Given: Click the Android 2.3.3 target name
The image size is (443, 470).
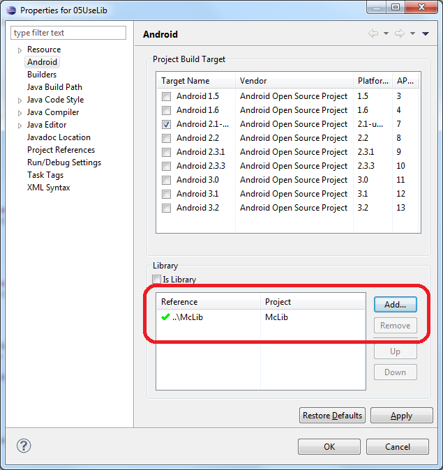Looking at the screenshot, I should [201, 166].
